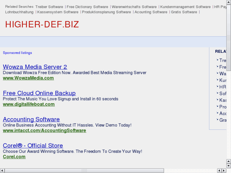Viewport: 231px width, 173px height.
Task: Click the vertical scrollbar up arrow at top
Action: [x=229, y=2]
